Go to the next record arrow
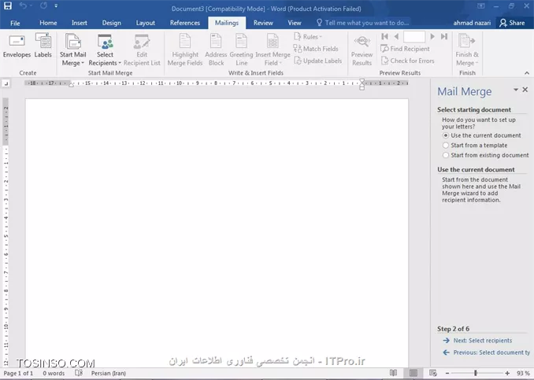 pos(432,36)
